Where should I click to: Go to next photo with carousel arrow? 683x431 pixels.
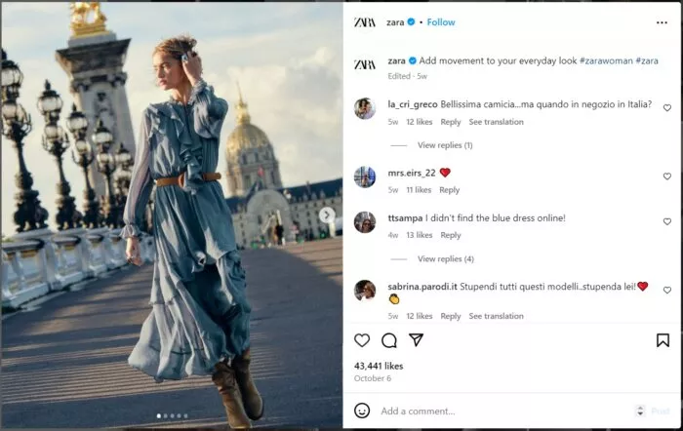(328, 215)
